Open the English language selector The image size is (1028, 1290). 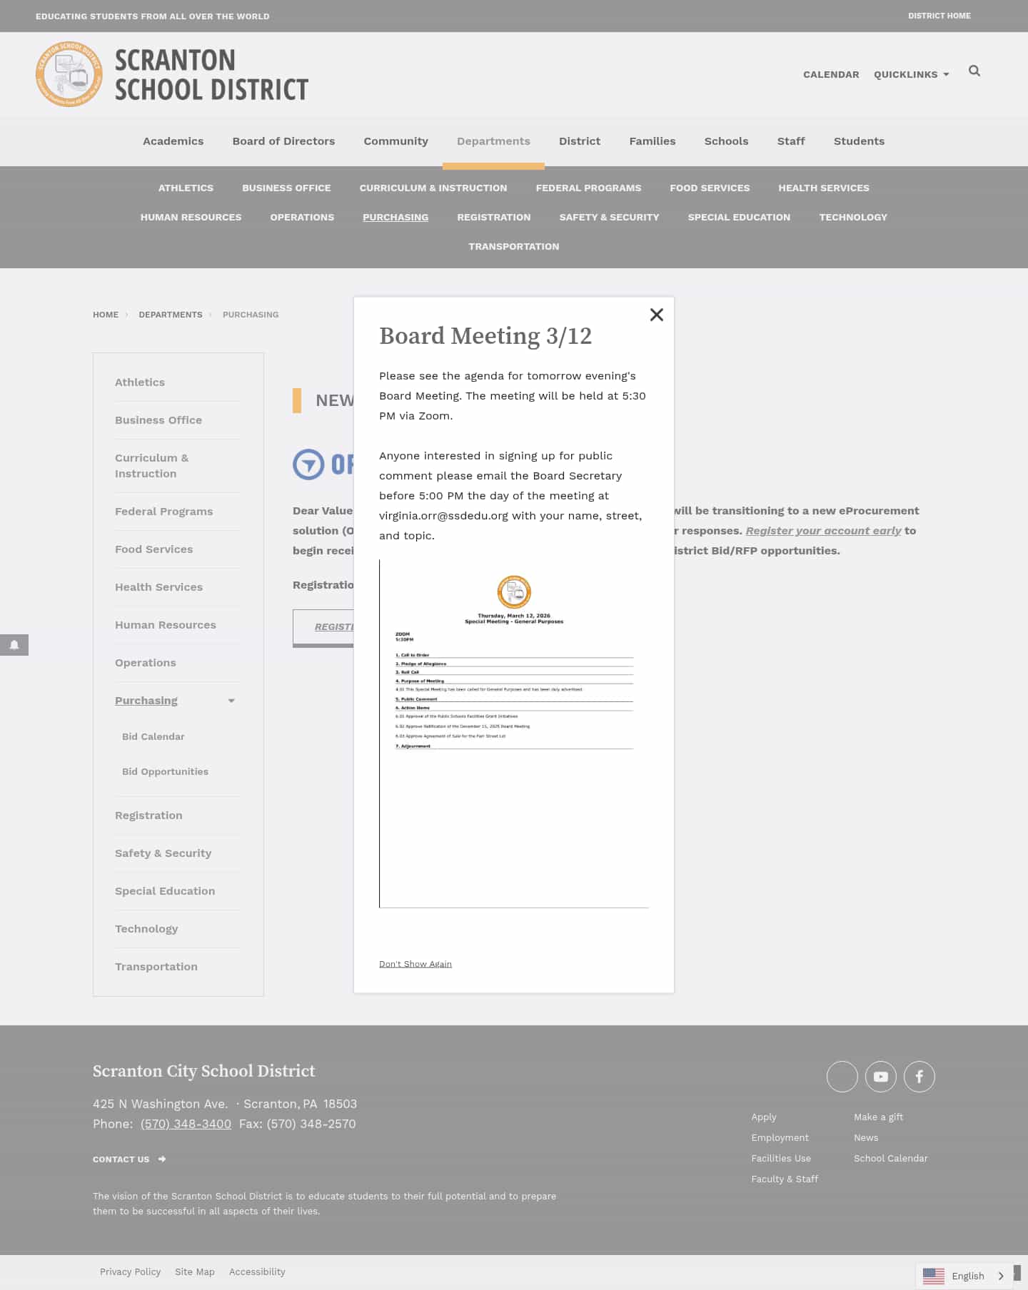pyautogui.click(x=964, y=1276)
